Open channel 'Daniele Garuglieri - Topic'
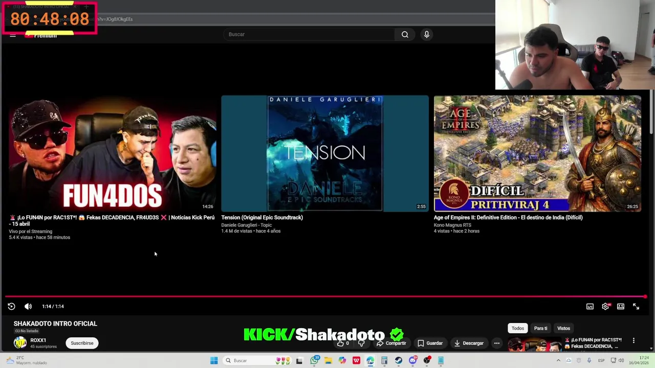The width and height of the screenshot is (655, 368). point(247,225)
